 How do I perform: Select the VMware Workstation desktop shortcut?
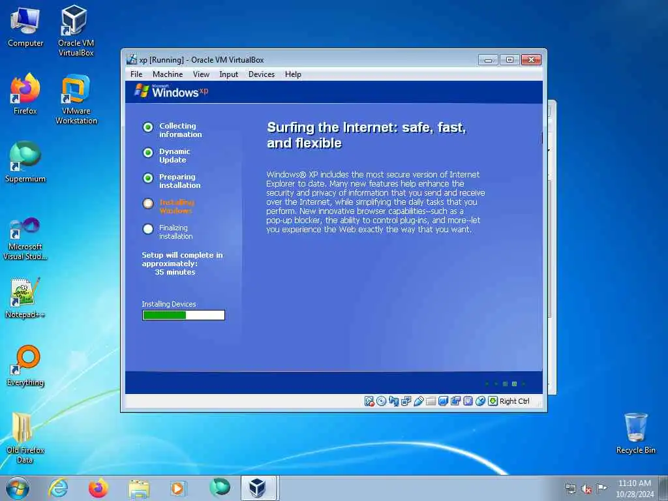(76, 99)
